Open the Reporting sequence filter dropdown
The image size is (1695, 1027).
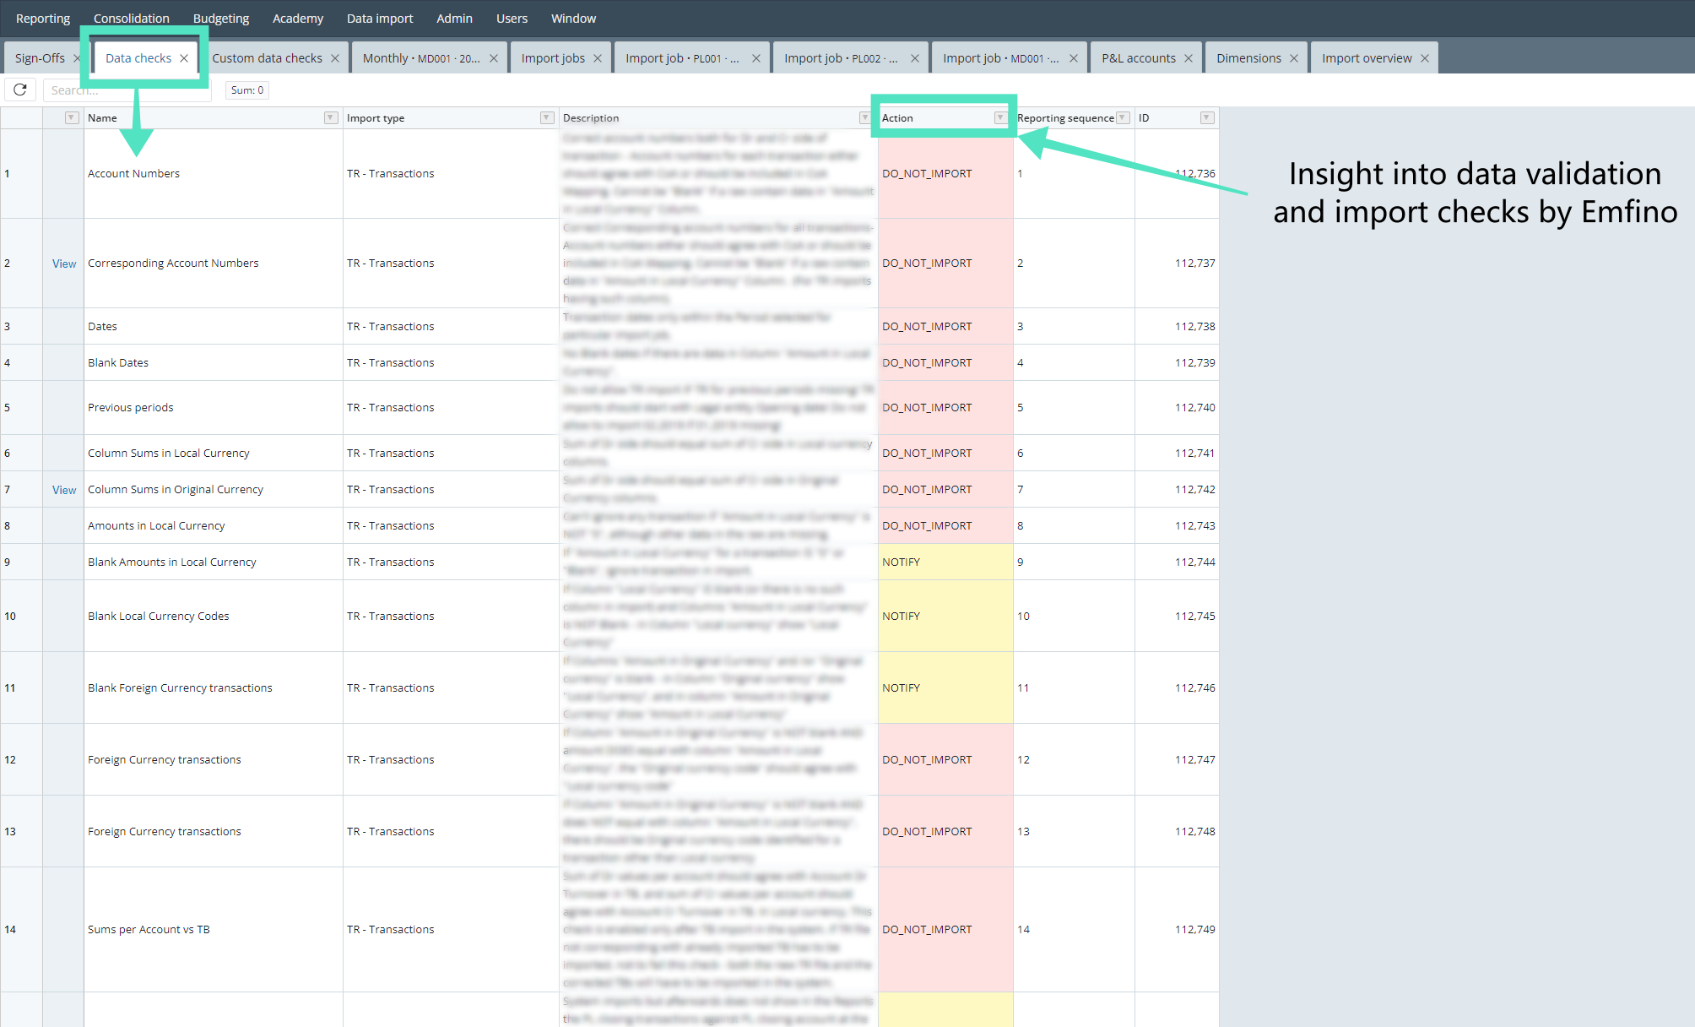pyautogui.click(x=1123, y=118)
